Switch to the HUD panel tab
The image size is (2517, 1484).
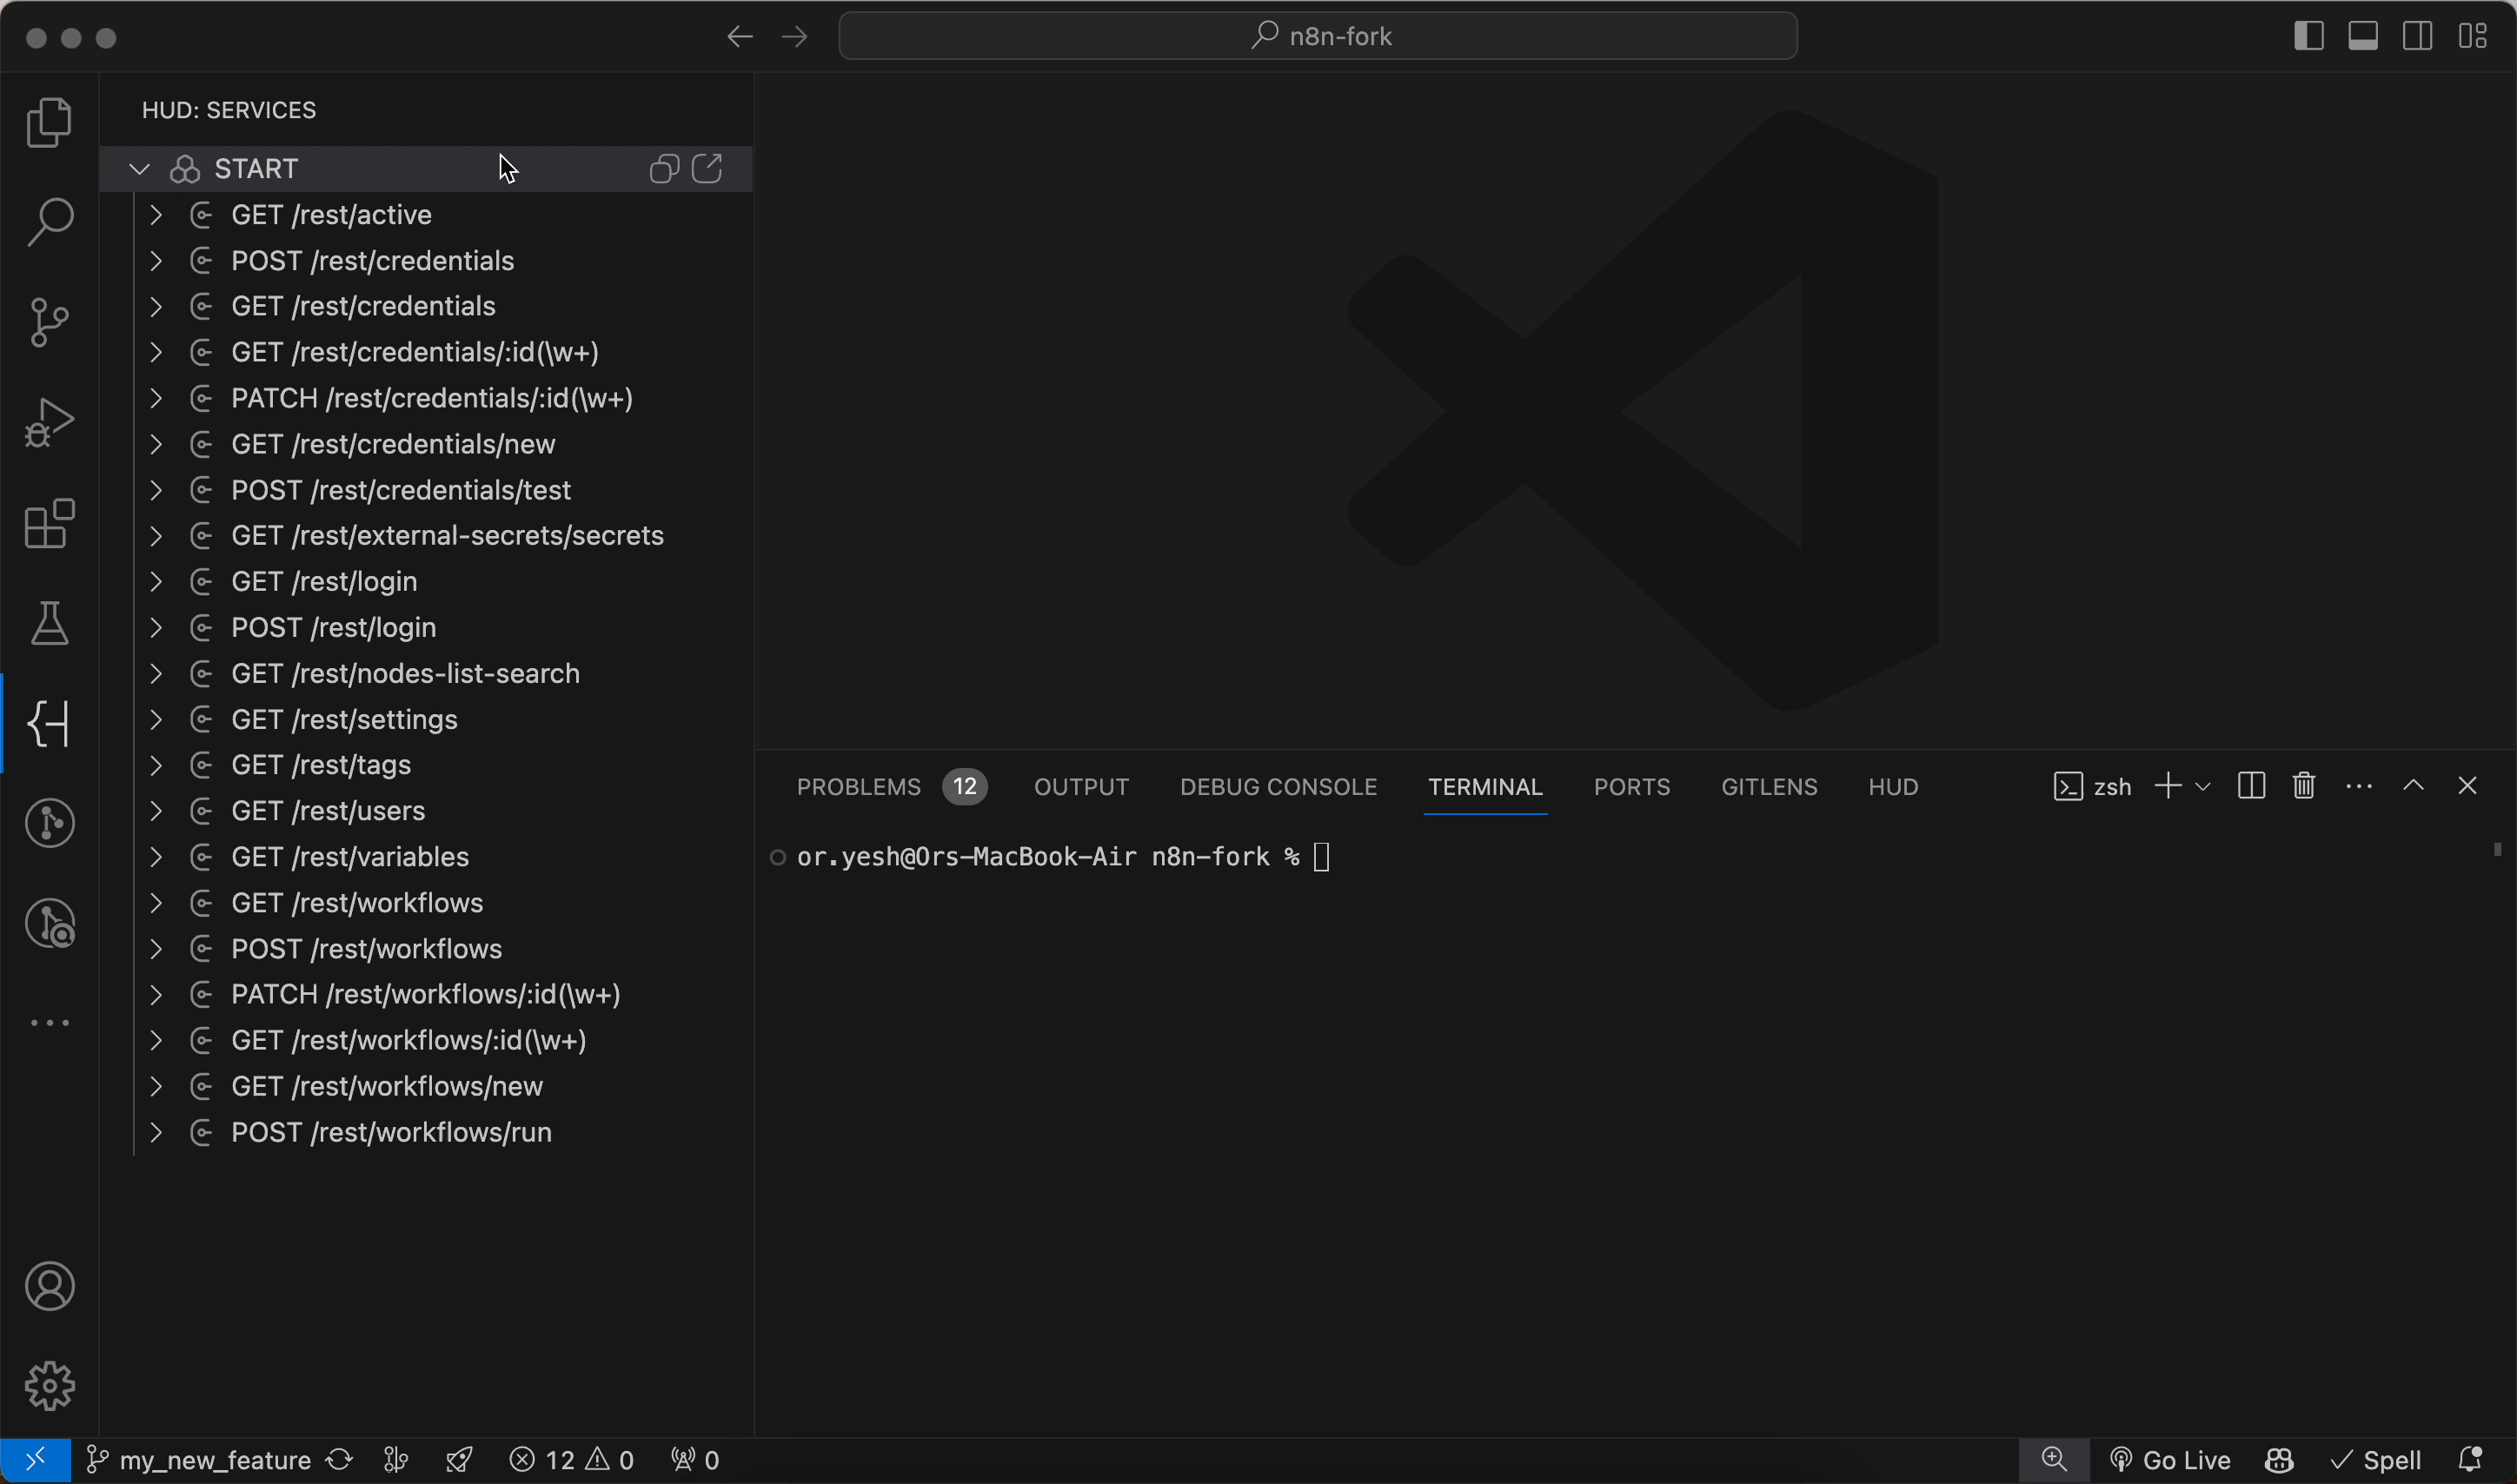[x=1892, y=787]
